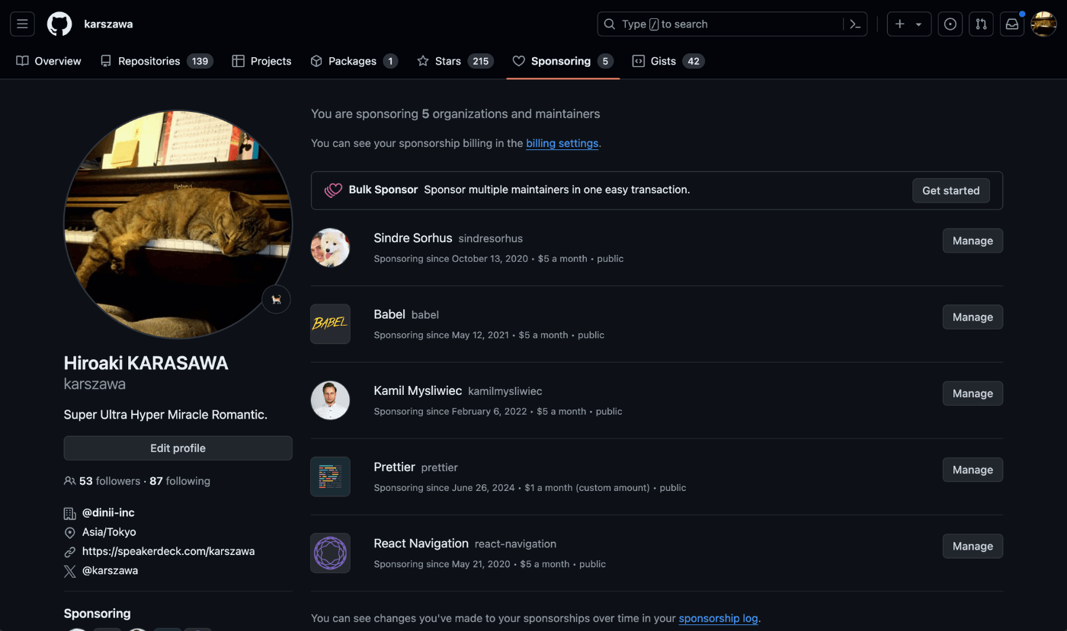
Task: Open the React Navigation name link
Action: point(421,543)
